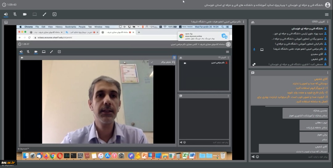The height and width of the screenshot is (168, 333).
Task: Click the پیام جدید skyroom.online notification popup
Action: point(203,36)
